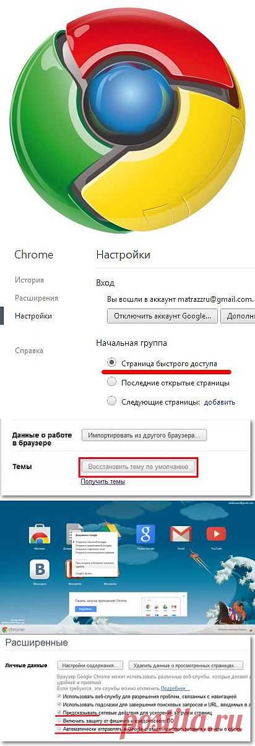Toggle 'Использовать веб-службу для разрешения проблем' checkbox

tap(59, 696)
